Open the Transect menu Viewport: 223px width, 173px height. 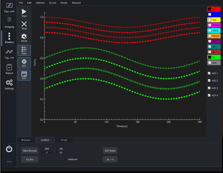click(76, 3)
